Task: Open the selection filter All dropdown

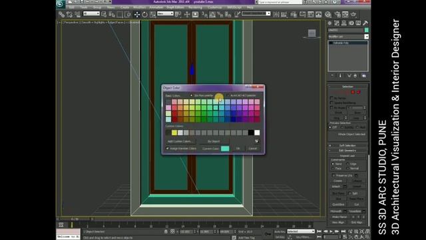Action: pos(91,13)
